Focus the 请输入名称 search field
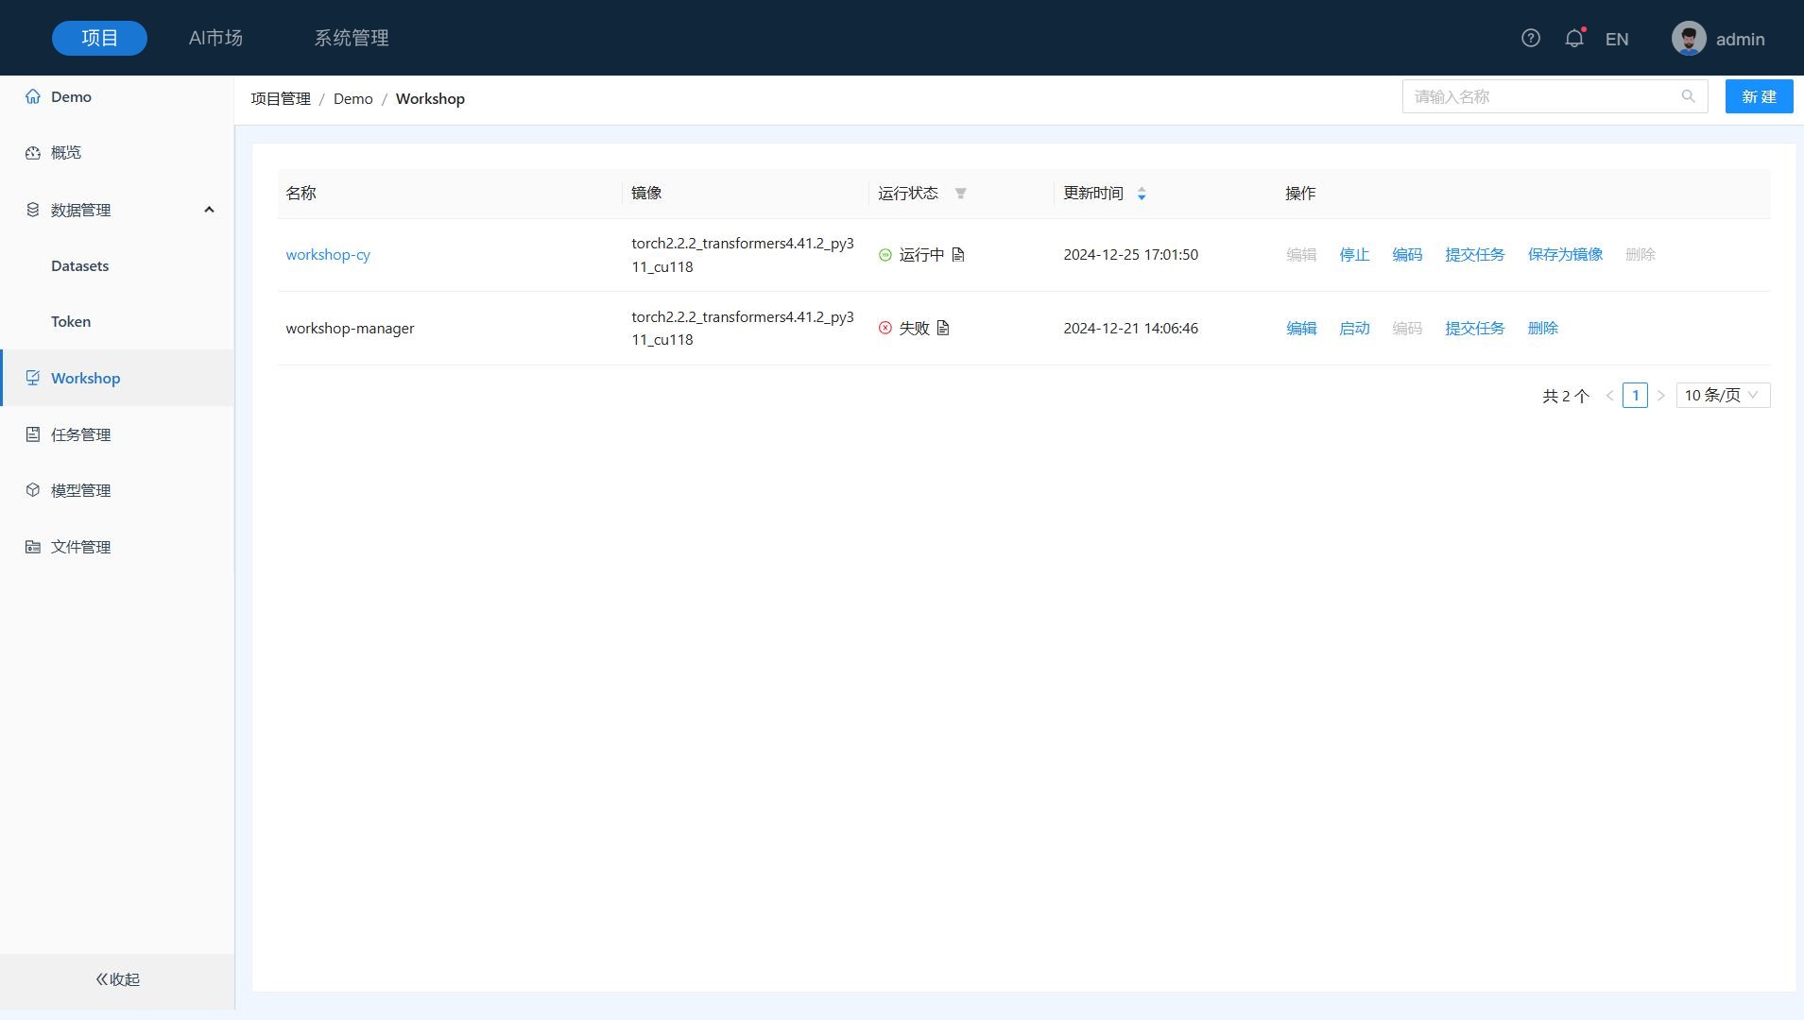The image size is (1804, 1020). pyautogui.click(x=1540, y=96)
